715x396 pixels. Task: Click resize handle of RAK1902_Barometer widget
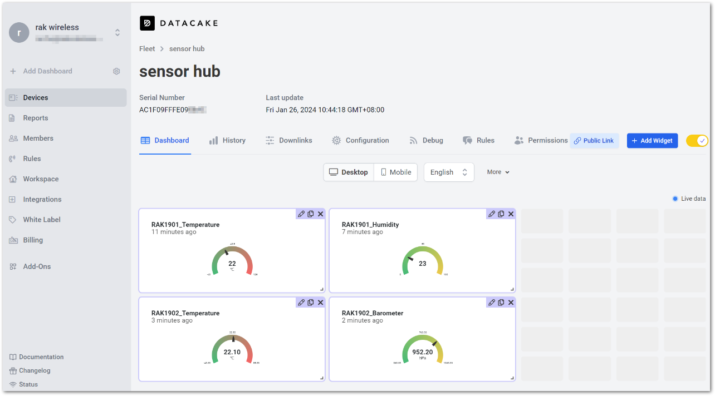tap(512, 378)
